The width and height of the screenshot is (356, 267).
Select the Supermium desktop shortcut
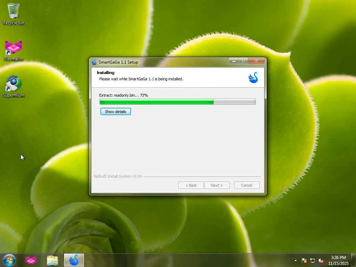(14, 87)
